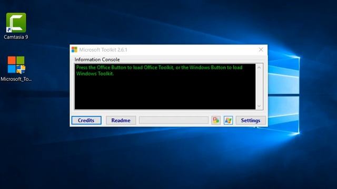Image resolution: width=337 pixels, height=189 pixels.
Task: Open Settings in Microsoft Toolkit
Action: (251, 120)
